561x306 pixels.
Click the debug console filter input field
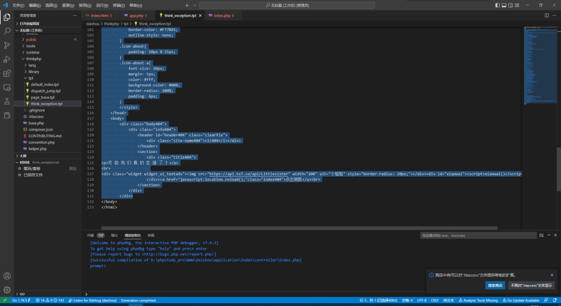tap(478, 235)
